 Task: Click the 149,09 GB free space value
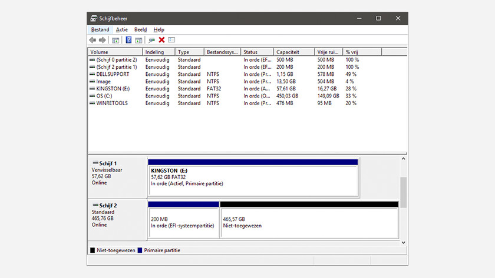click(328, 96)
